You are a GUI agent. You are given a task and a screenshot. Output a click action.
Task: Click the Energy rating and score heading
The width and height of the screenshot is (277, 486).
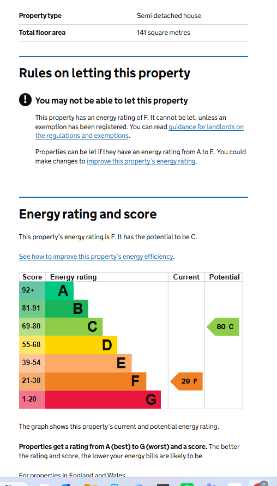coord(88,214)
